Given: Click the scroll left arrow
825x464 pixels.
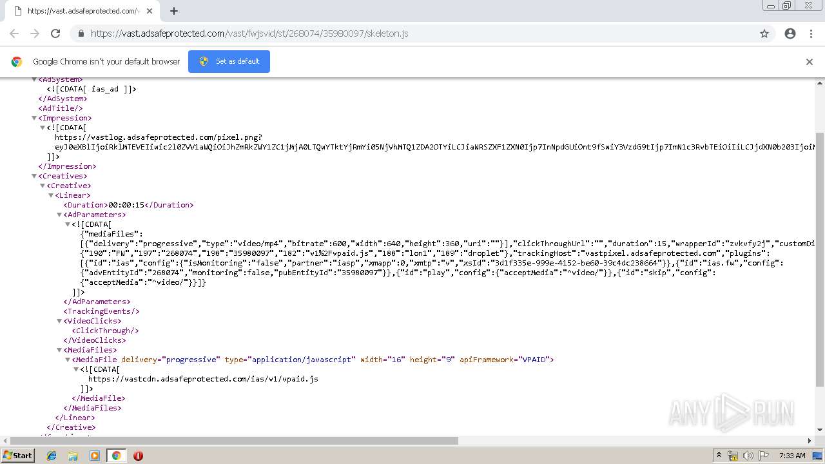Looking at the screenshot, I should point(4,441).
